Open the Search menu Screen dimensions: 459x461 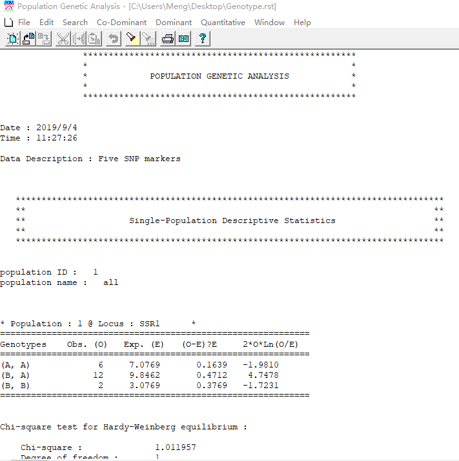pos(75,22)
